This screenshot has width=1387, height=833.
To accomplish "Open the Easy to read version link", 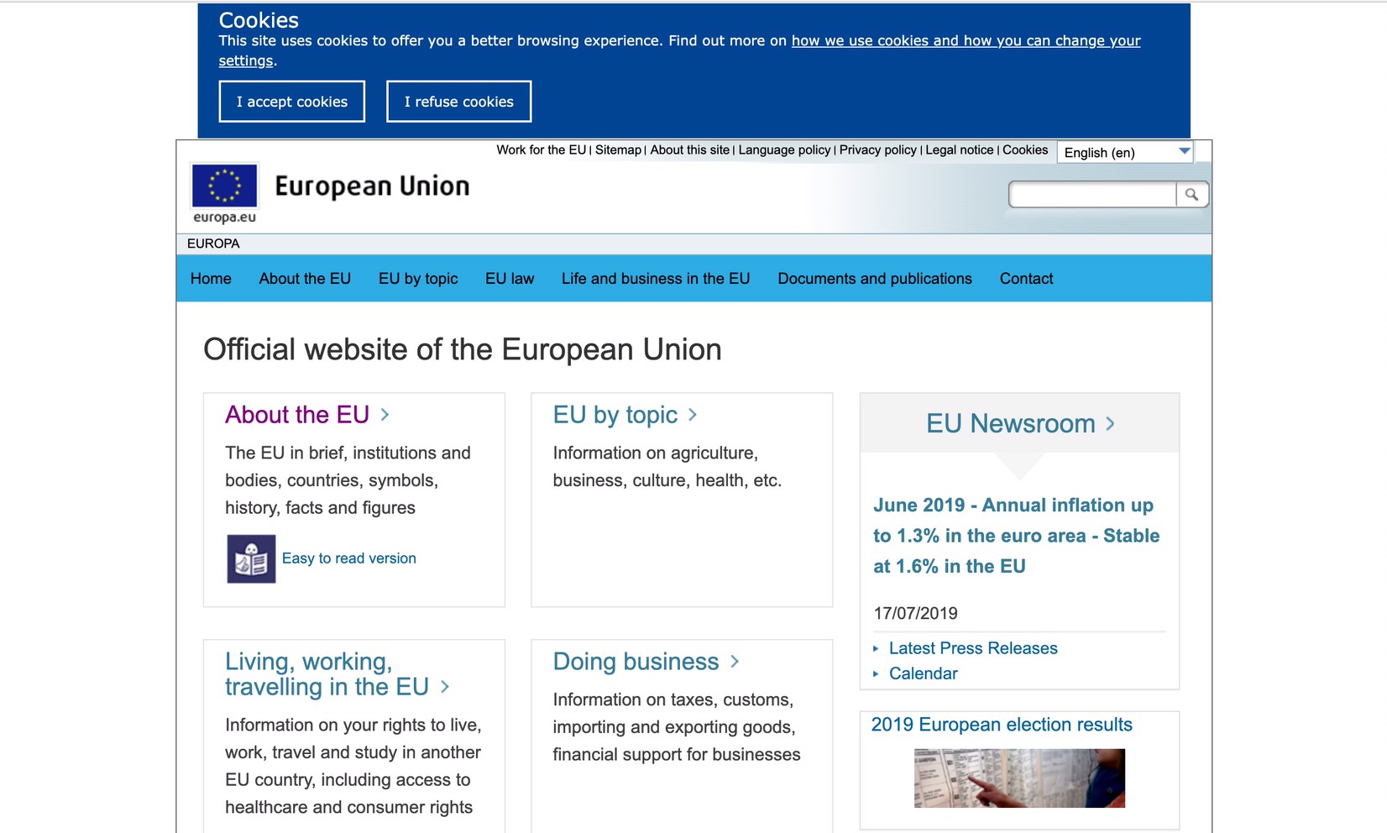I will pyautogui.click(x=348, y=558).
